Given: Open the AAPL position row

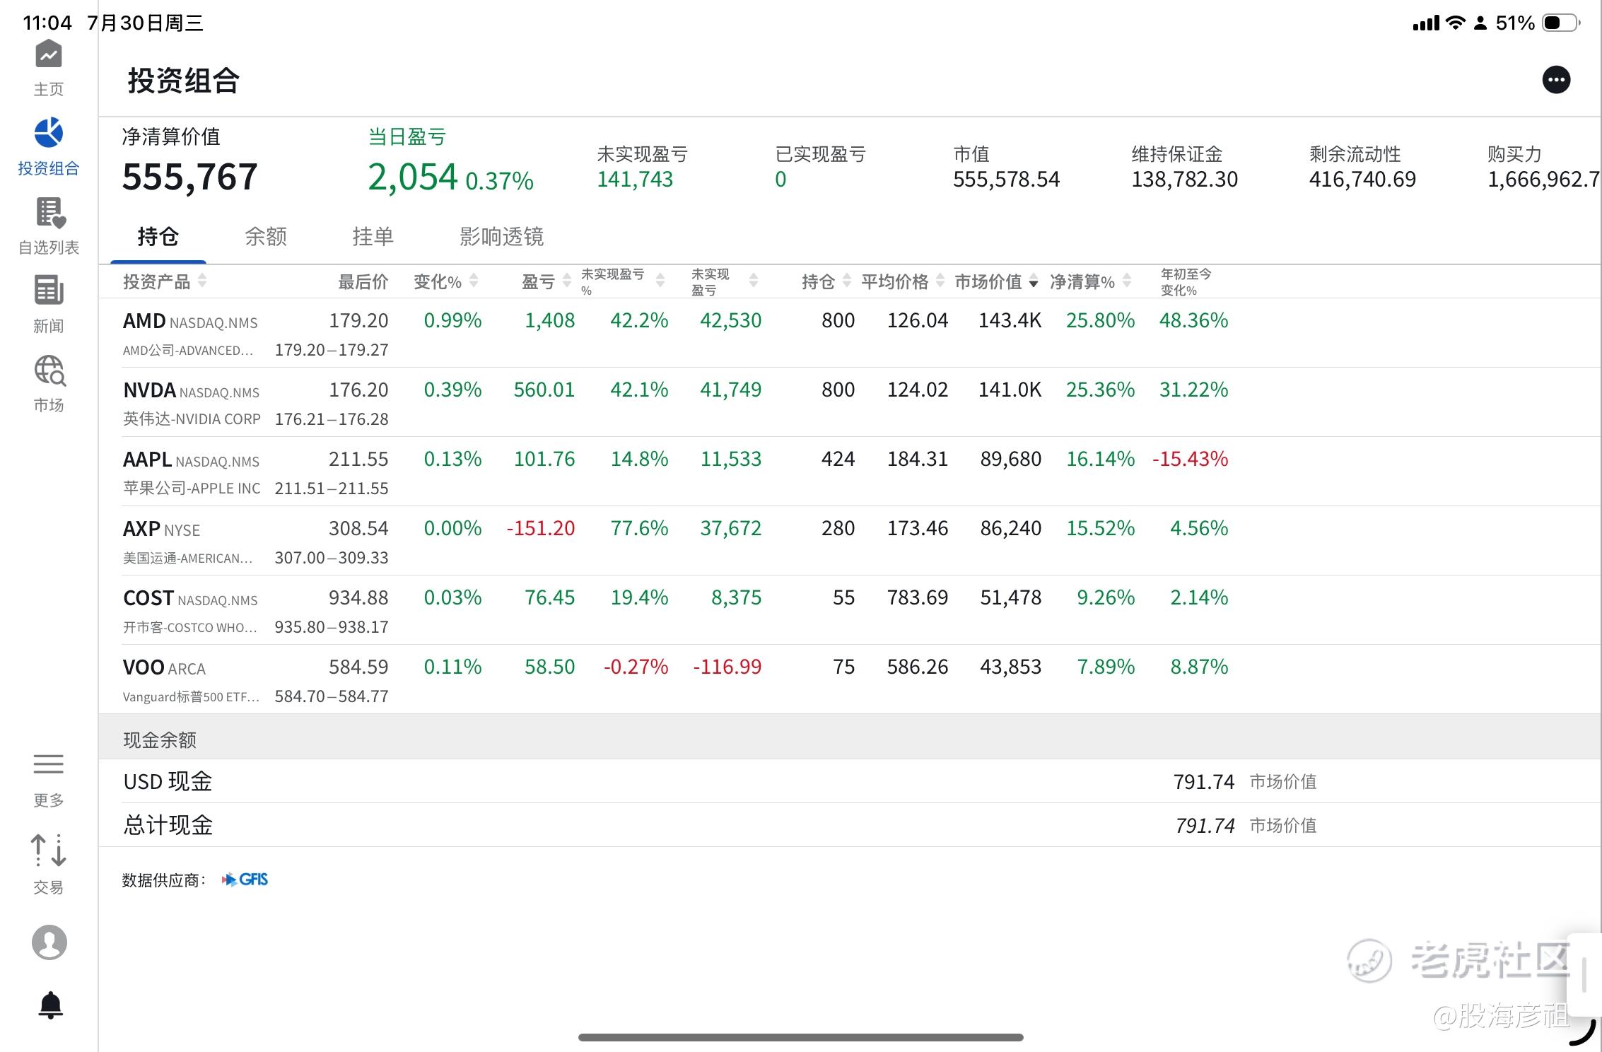Looking at the screenshot, I should pos(850,471).
